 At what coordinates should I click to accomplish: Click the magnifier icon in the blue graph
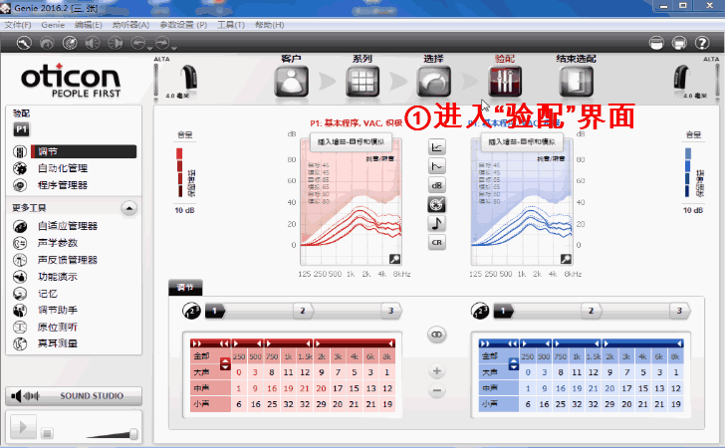coord(566,259)
